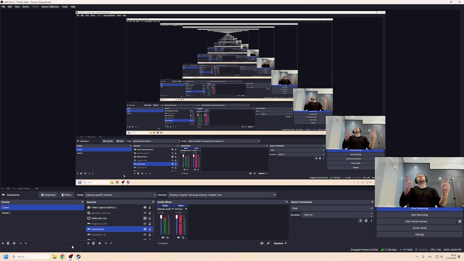Screen dimensions: 464x261
Task: Open Chrome from the taskbar
Action: (x=62, y=257)
